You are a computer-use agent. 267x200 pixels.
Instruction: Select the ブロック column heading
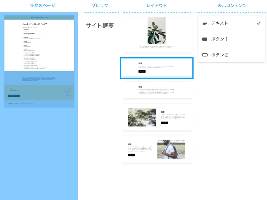coord(100,5)
